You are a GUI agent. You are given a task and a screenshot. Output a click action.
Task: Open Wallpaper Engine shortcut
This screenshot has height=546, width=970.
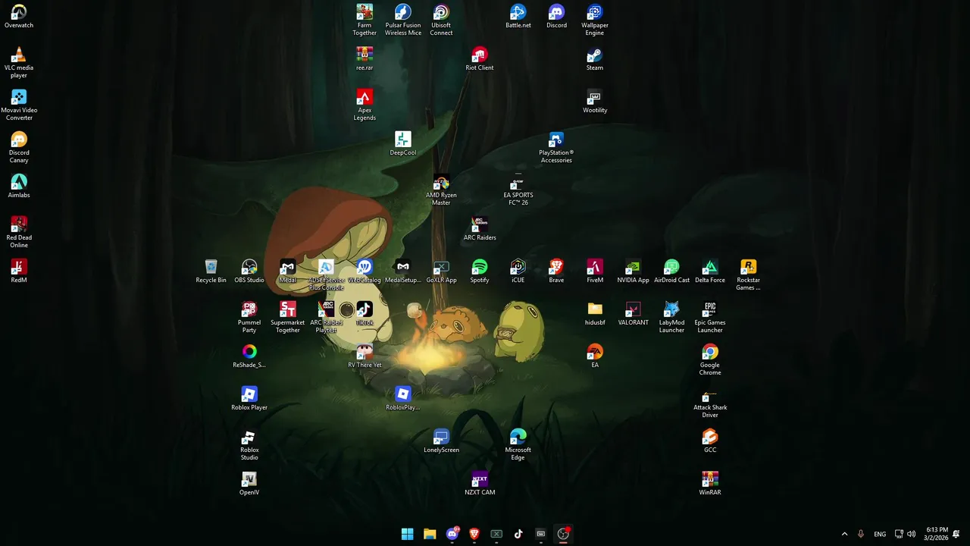pos(595,20)
